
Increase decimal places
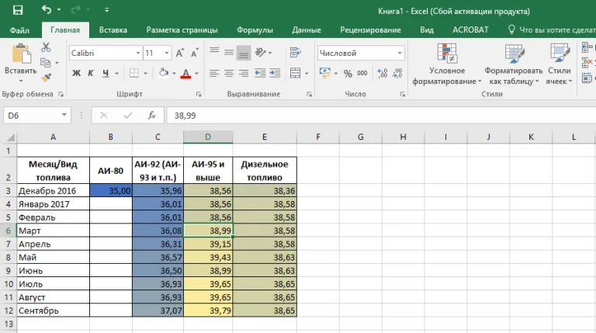click(383, 73)
